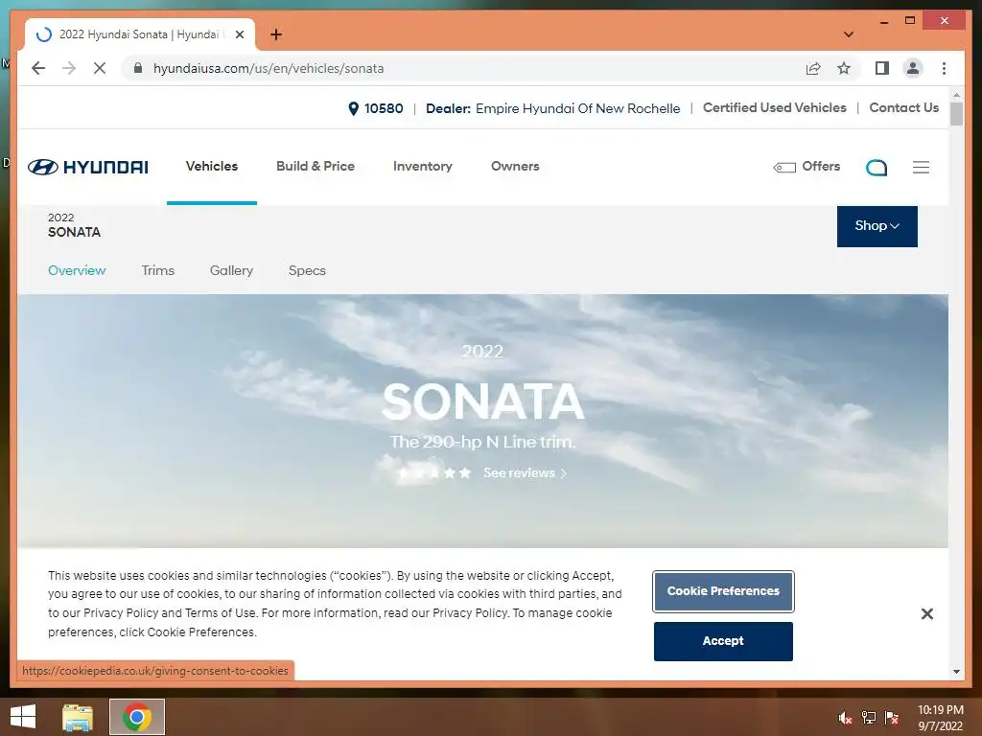Select the Overview tab
982x736 pixels.
click(77, 270)
